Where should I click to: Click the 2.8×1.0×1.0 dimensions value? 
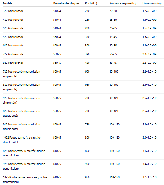pyautogui.click(x=149, y=125)
